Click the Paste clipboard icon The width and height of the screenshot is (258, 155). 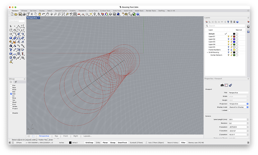pyautogui.click(x=40, y=14)
